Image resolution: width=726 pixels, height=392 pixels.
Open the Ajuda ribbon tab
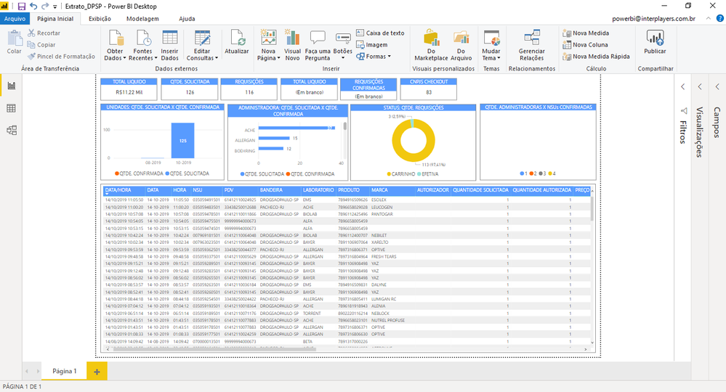(x=187, y=18)
